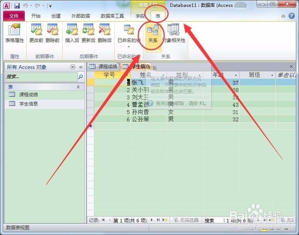Switch to the 字段 ribbon tab
299x235 pixels.
coord(140,16)
